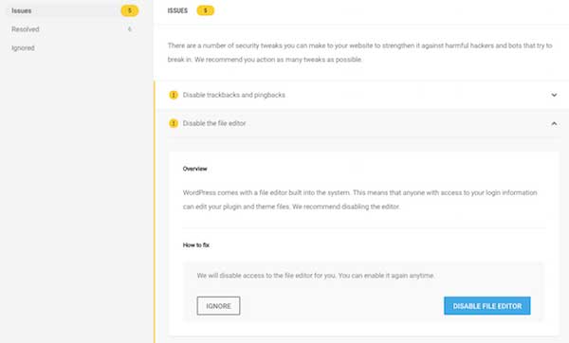569x343 pixels.
Task: Go to the Ignored sidebar item
Action: [74, 48]
